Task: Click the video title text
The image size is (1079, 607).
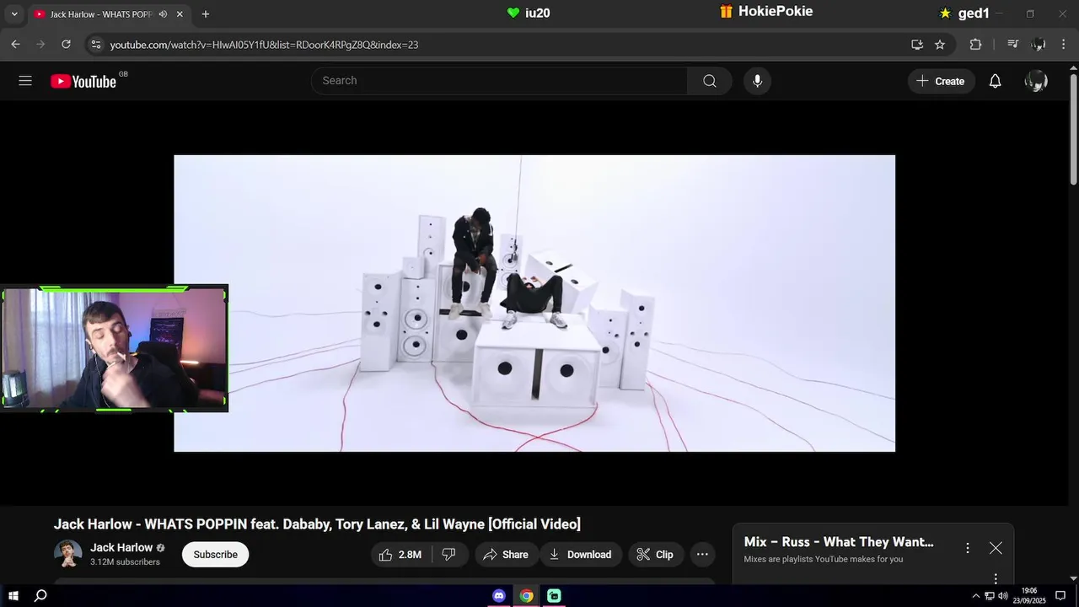Action: point(317,524)
